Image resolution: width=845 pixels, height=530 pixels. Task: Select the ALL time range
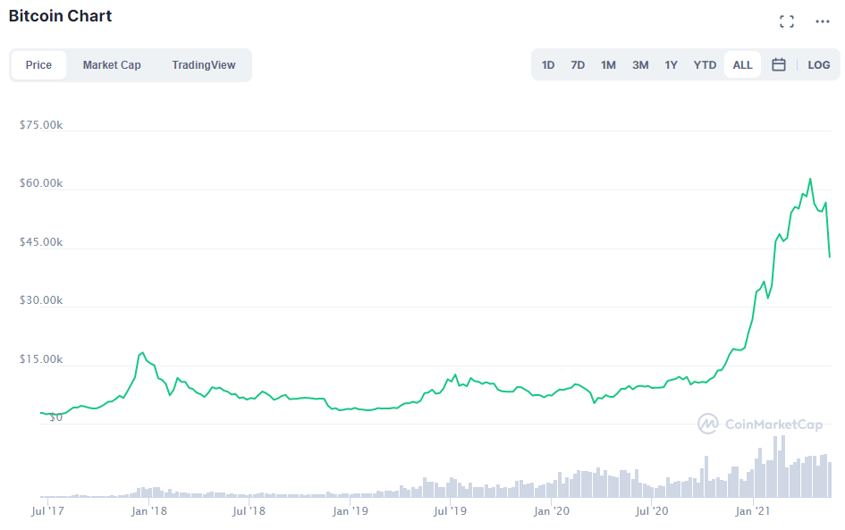pos(742,64)
